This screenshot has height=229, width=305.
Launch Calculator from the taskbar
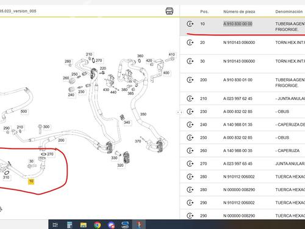[x=70, y=225]
